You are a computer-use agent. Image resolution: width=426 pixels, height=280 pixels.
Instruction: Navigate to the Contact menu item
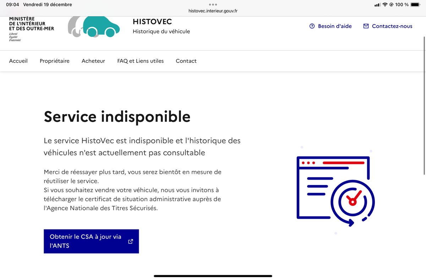pos(186,61)
